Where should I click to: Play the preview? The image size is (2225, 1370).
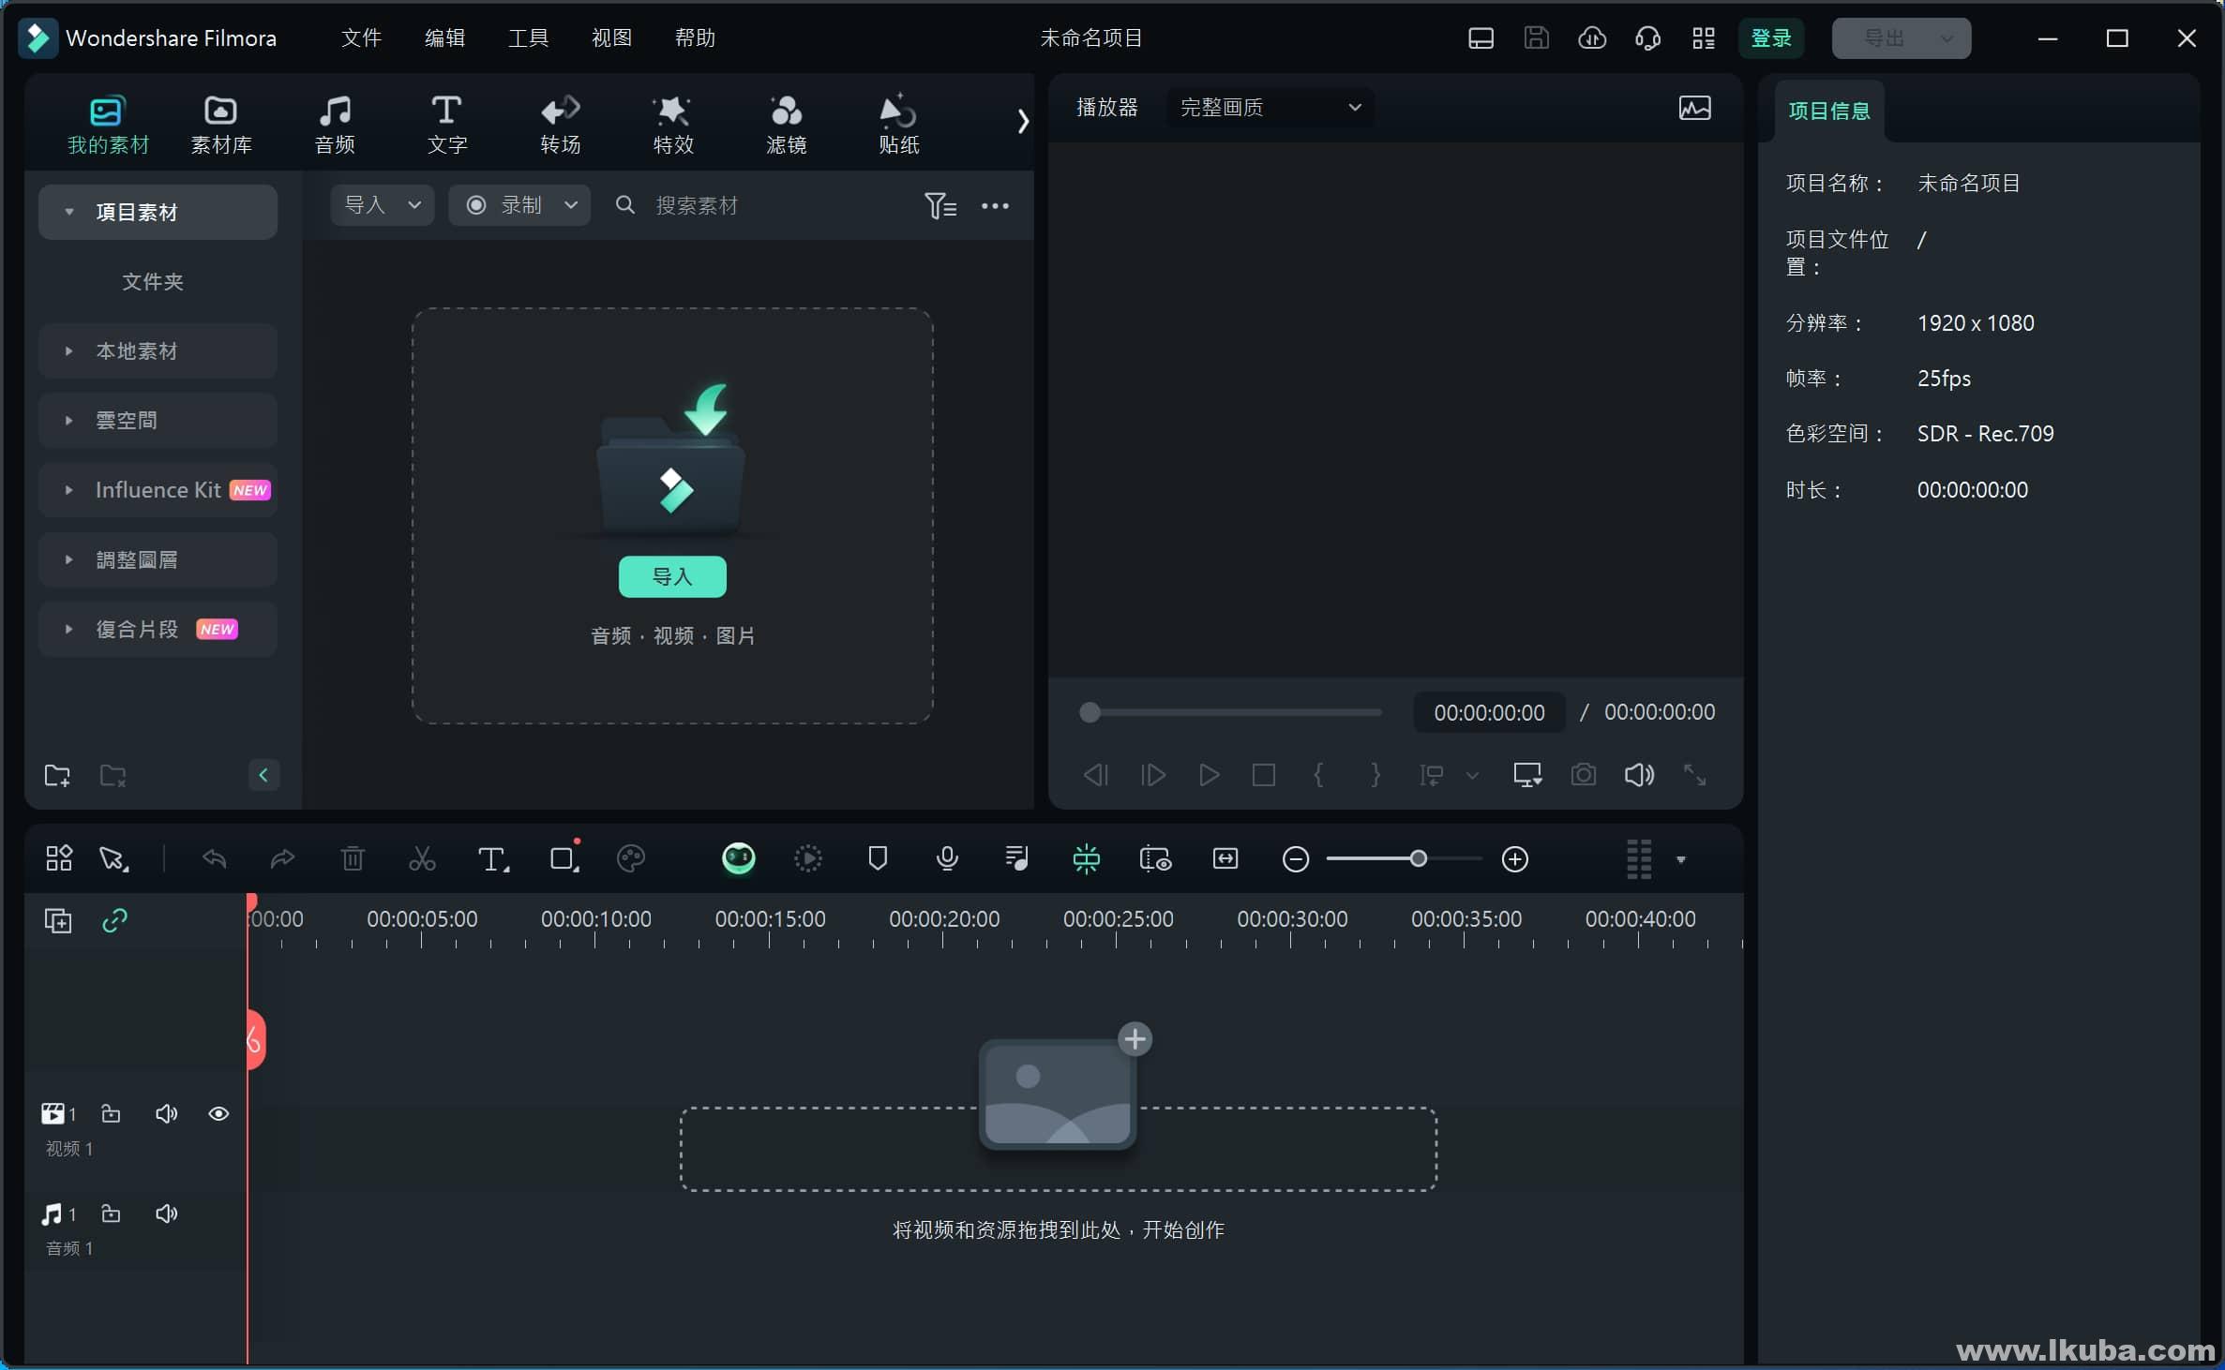[x=1209, y=775]
